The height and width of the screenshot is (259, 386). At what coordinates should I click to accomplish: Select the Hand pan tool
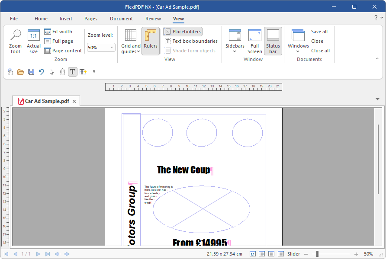click(x=62, y=72)
